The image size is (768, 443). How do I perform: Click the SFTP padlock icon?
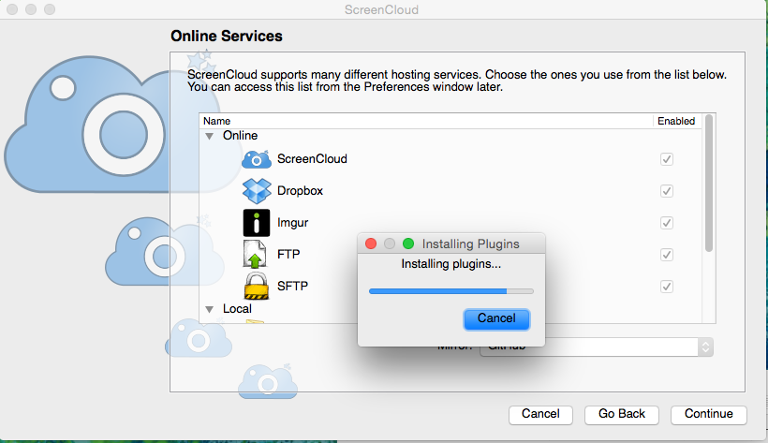click(x=257, y=286)
